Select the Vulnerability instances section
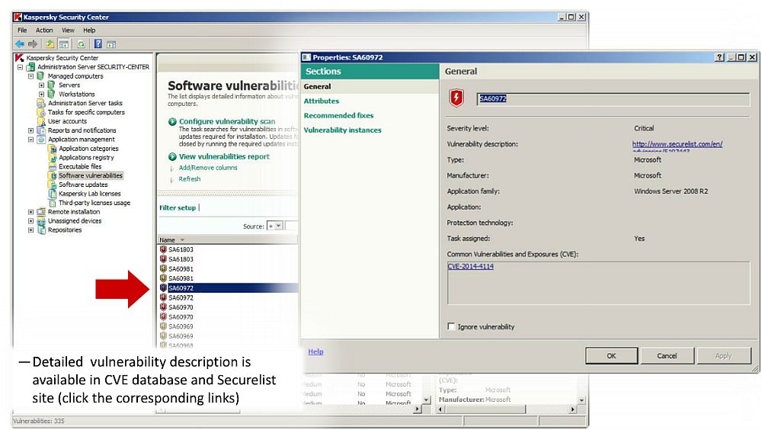Image resolution: width=762 pixels, height=430 pixels. pyautogui.click(x=343, y=130)
